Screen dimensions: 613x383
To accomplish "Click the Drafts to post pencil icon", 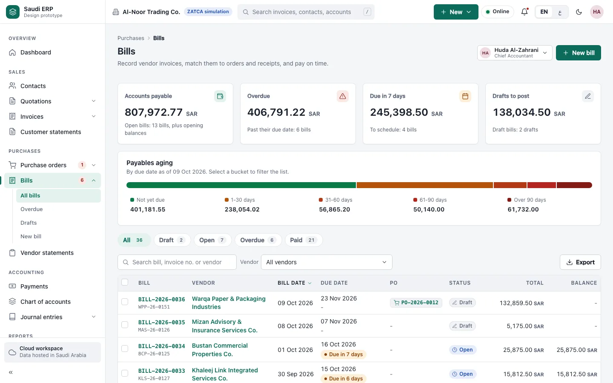I will coord(588,96).
